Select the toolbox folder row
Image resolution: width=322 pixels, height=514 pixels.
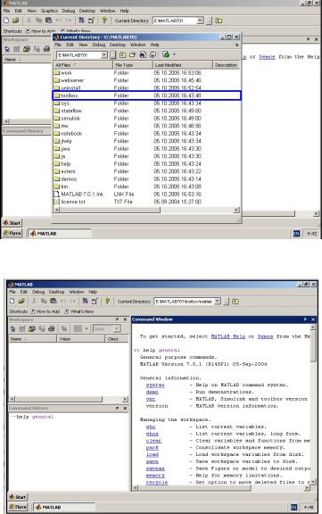coord(147,95)
